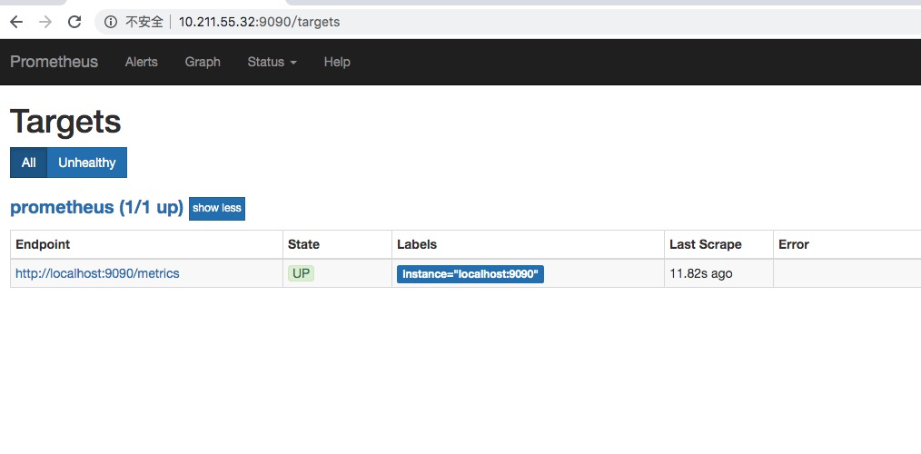Image resolution: width=921 pixels, height=454 pixels.
Task: Expand the Status dropdown menu
Action: 272,62
